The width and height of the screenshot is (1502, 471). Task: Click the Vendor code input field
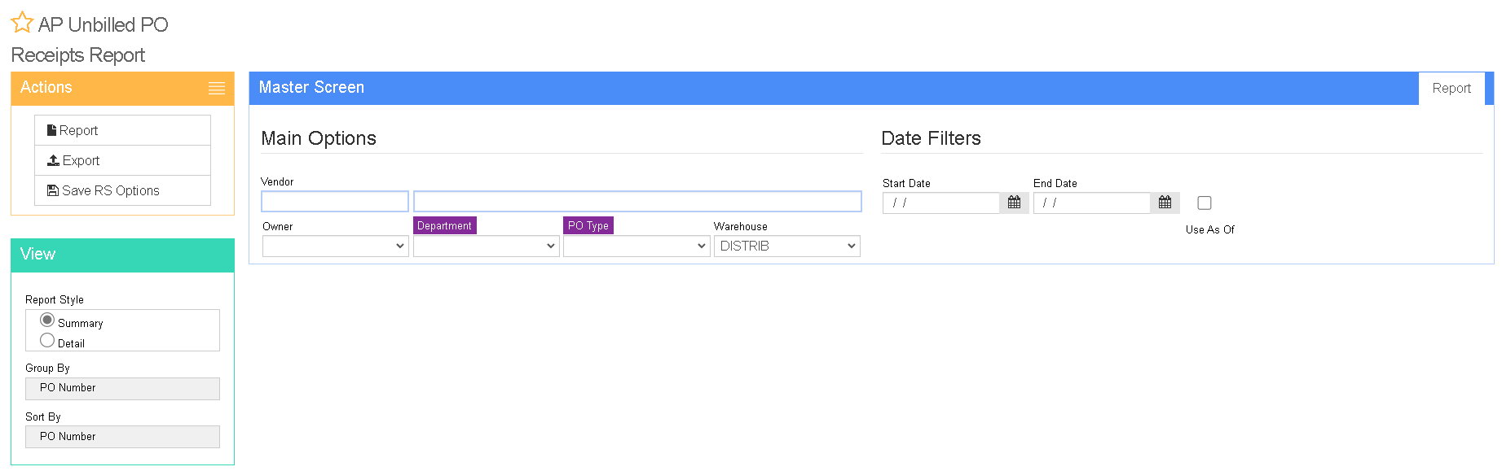(335, 201)
